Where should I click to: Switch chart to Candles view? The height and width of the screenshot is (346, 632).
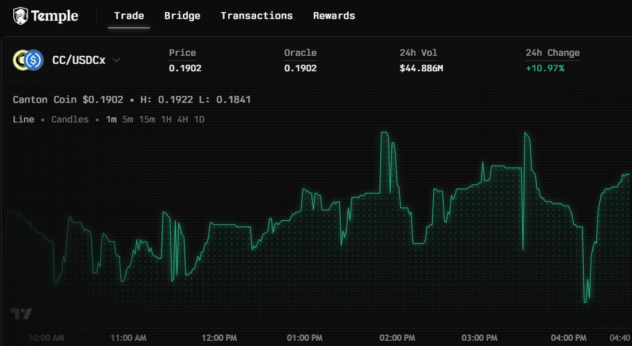[70, 120]
